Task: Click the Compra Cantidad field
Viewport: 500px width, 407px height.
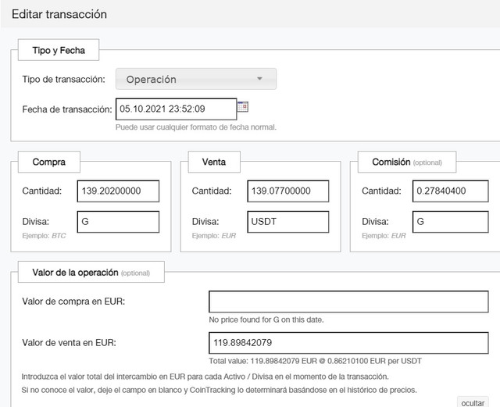Action: pos(118,191)
